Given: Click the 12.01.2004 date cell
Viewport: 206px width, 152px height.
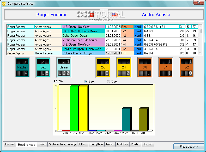Looking at the screenshot, I should [x=113, y=53].
